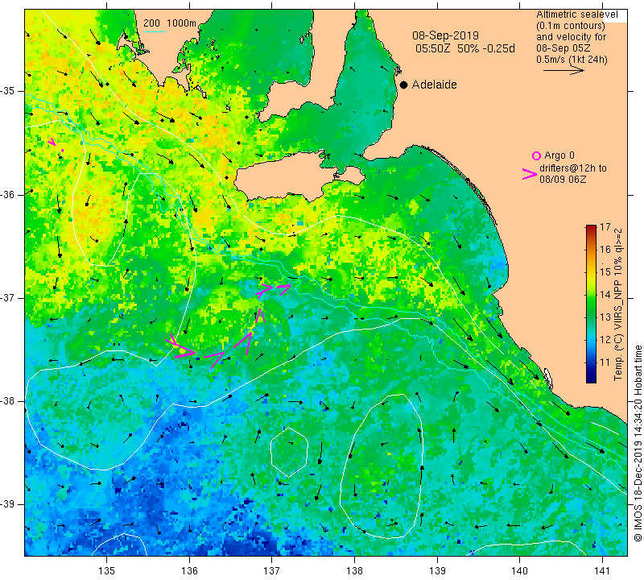Click longitude label 135 on the axis
This screenshot has width=644, height=580.
(107, 571)
